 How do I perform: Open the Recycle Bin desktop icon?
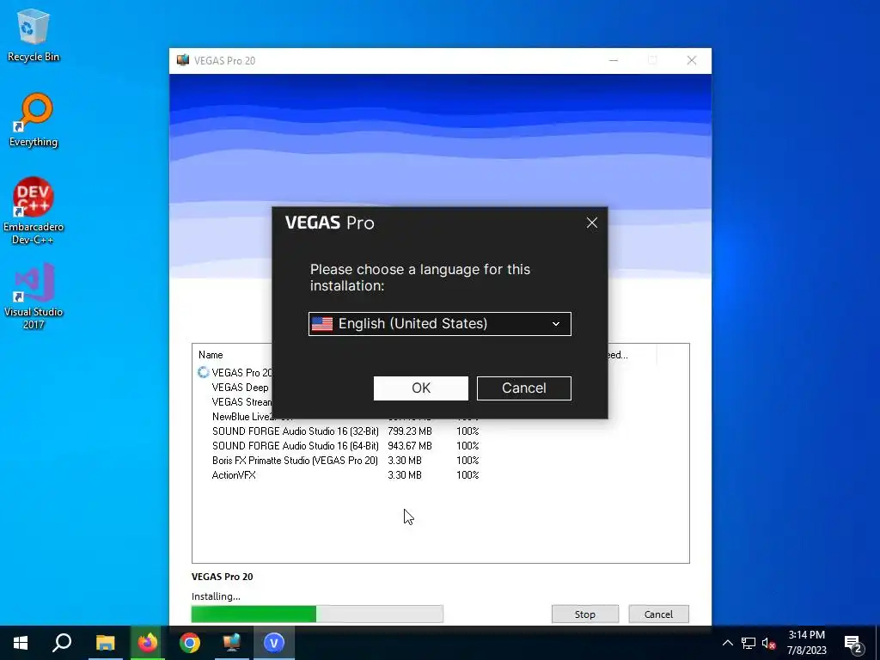tap(34, 34)
